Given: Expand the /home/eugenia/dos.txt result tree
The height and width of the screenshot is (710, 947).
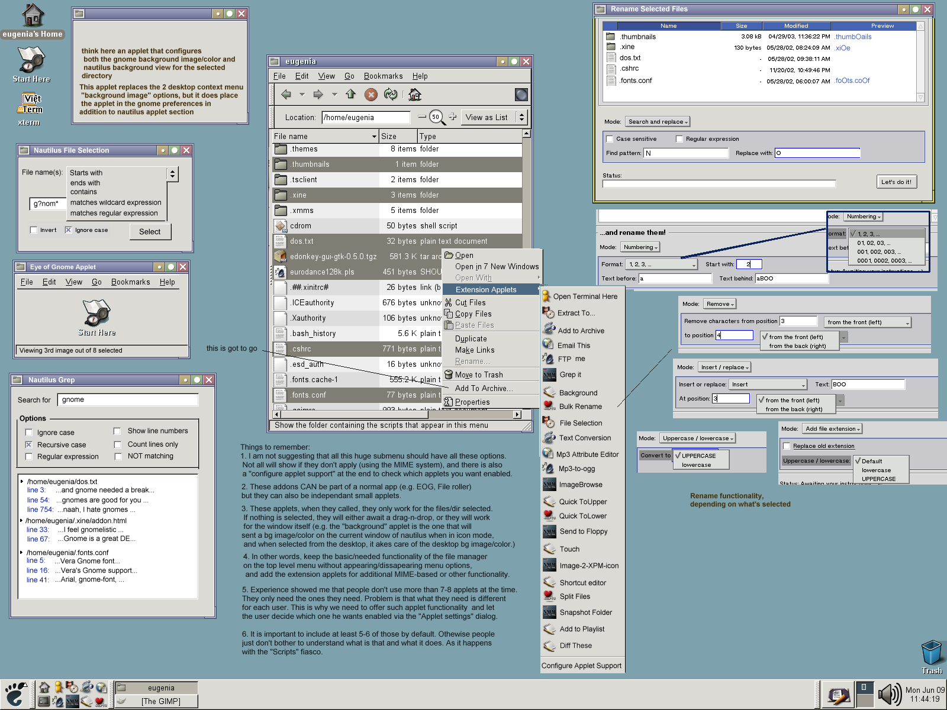Looking at the screenshot, I should 22,482.
